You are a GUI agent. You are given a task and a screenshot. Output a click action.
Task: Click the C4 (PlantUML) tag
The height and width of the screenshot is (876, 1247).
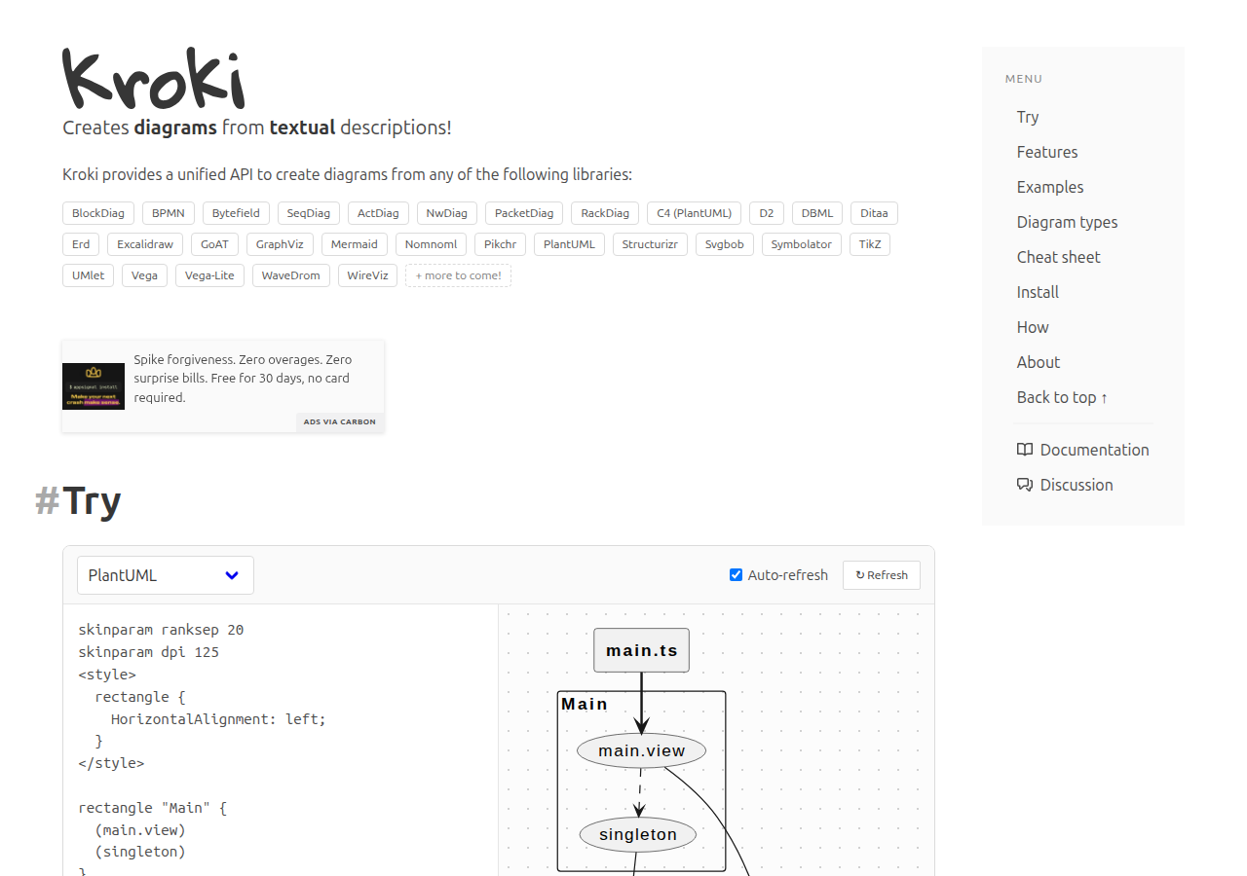695,213
